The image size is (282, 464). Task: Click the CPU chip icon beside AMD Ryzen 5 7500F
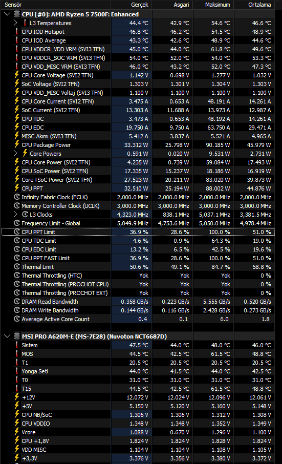tap(17, 14)
